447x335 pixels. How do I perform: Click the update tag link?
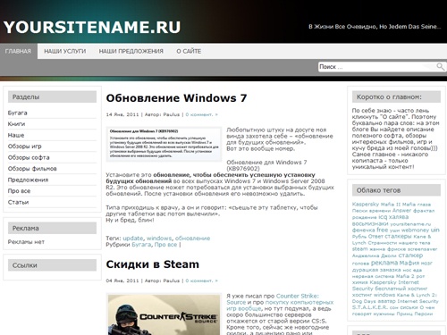coord(133,239)
